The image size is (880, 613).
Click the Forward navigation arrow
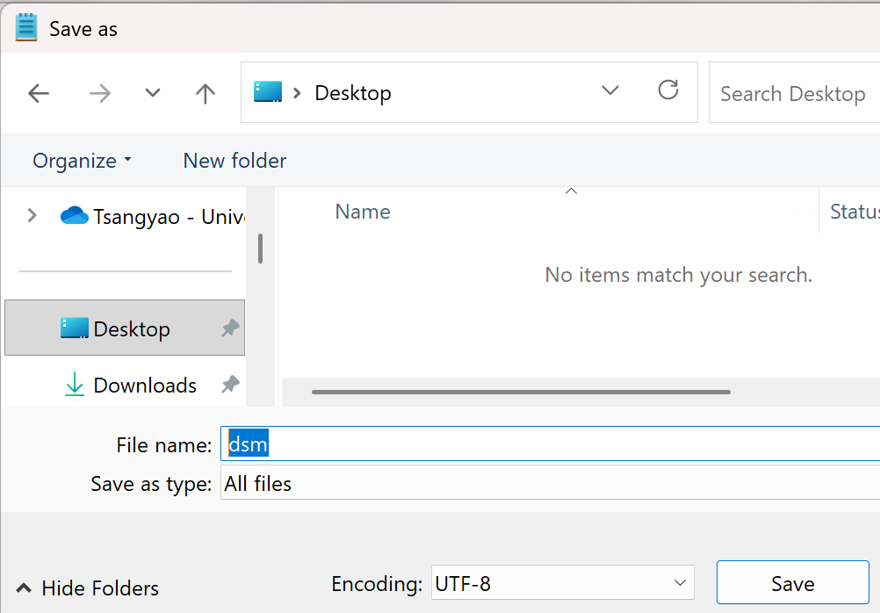coord(100,93)
